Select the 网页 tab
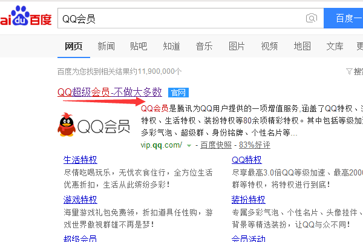Viewport: 363px width, 242px height. point(74,46)
